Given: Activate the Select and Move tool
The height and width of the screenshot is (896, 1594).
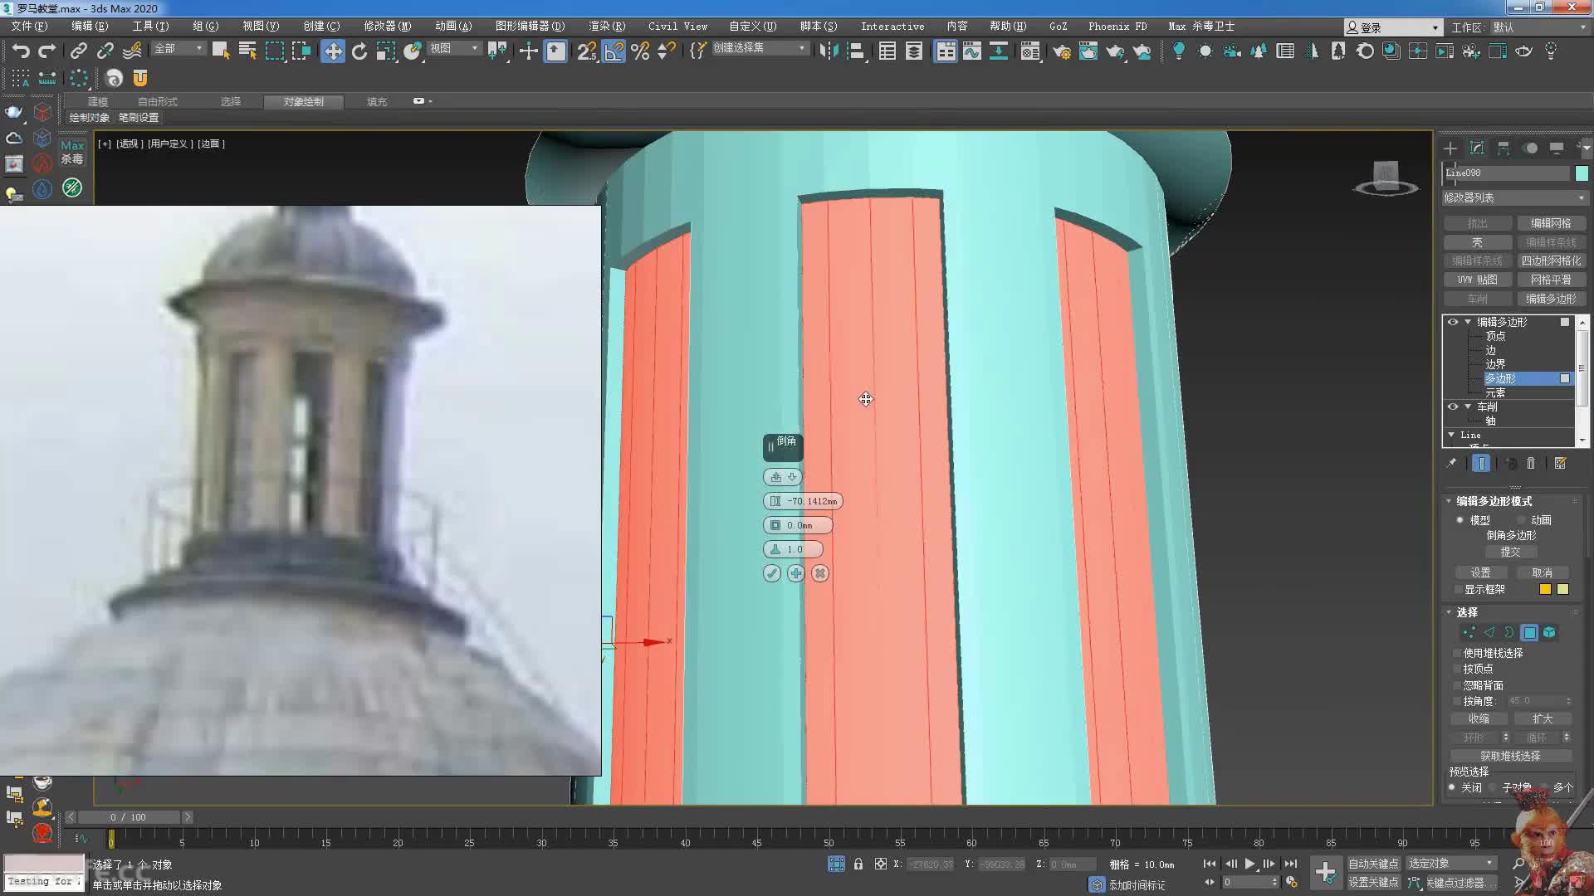Looking at the screenshot, I should tap(332, 51).
